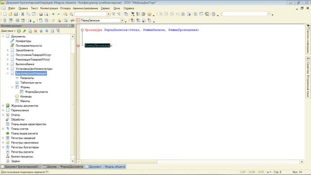The image size is (311, 175).
Task: Open the Справка menu
Action: point(129,8)
